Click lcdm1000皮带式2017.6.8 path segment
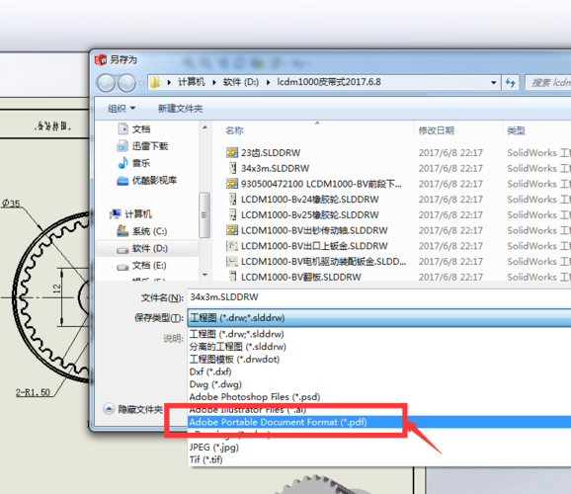 click(x=329, y=82)
